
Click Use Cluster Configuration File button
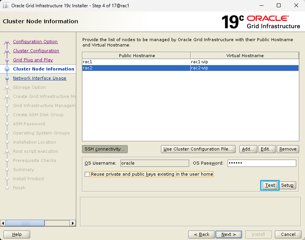[x=198, y=149]
